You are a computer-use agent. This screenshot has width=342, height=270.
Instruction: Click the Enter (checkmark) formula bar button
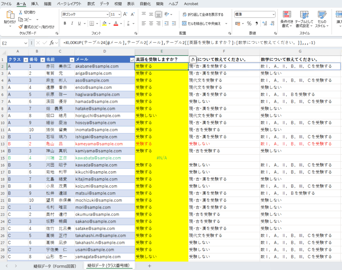point(45,43)
